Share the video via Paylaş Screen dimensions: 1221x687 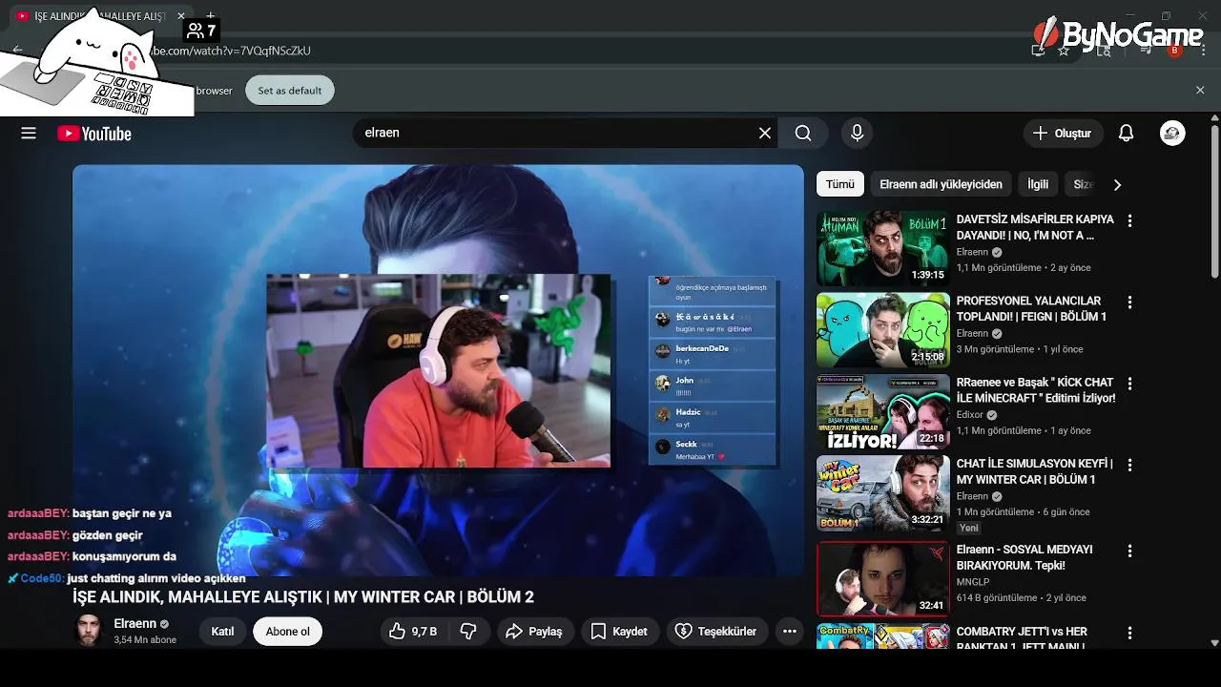(535, 632)
